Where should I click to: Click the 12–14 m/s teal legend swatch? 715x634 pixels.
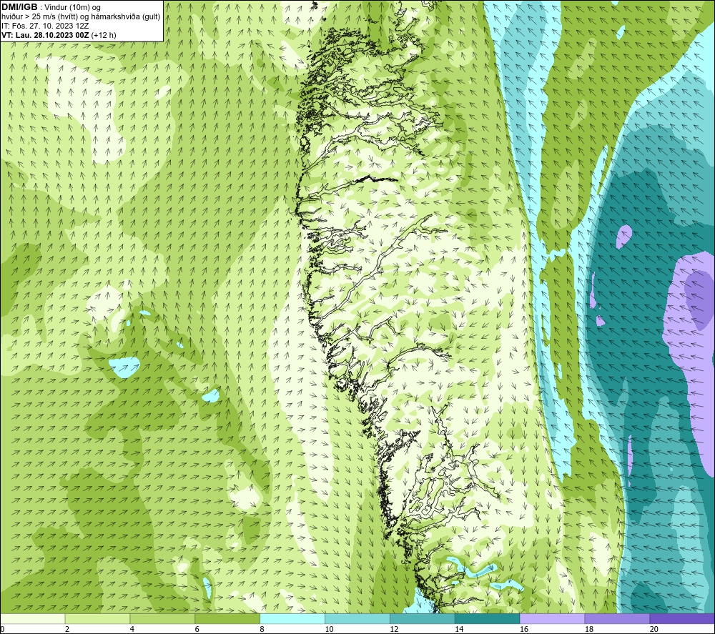pyautogui.click(x=423, y=618)
